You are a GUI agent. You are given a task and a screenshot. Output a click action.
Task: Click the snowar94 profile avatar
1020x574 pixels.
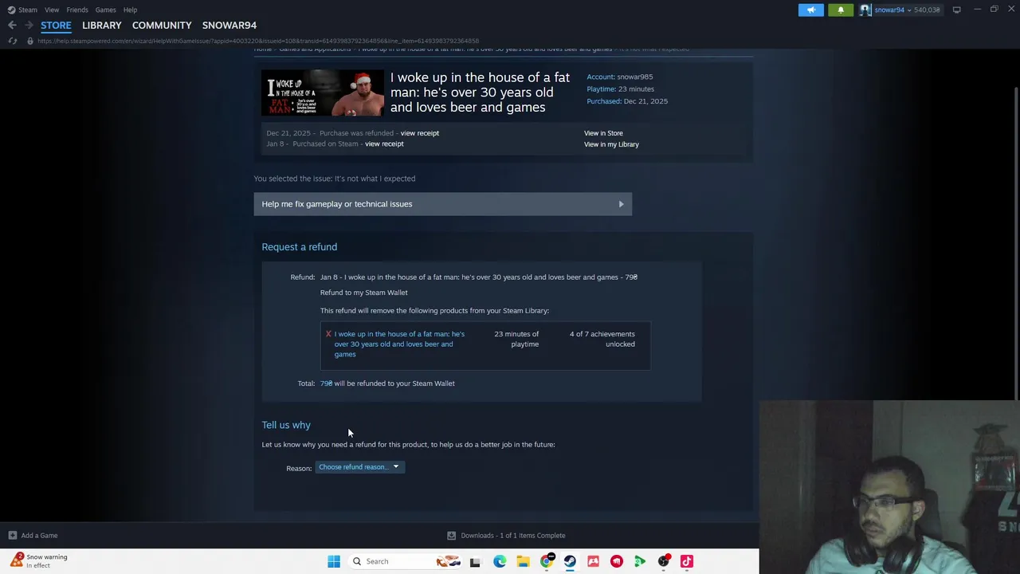point(865,10)
